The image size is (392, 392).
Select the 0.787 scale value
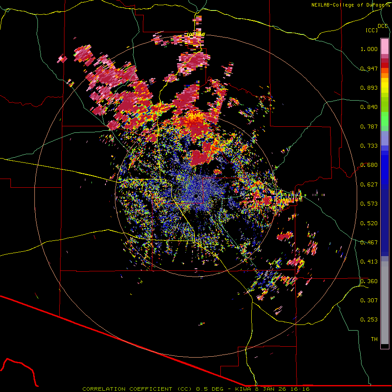click(x=369, y=126)
